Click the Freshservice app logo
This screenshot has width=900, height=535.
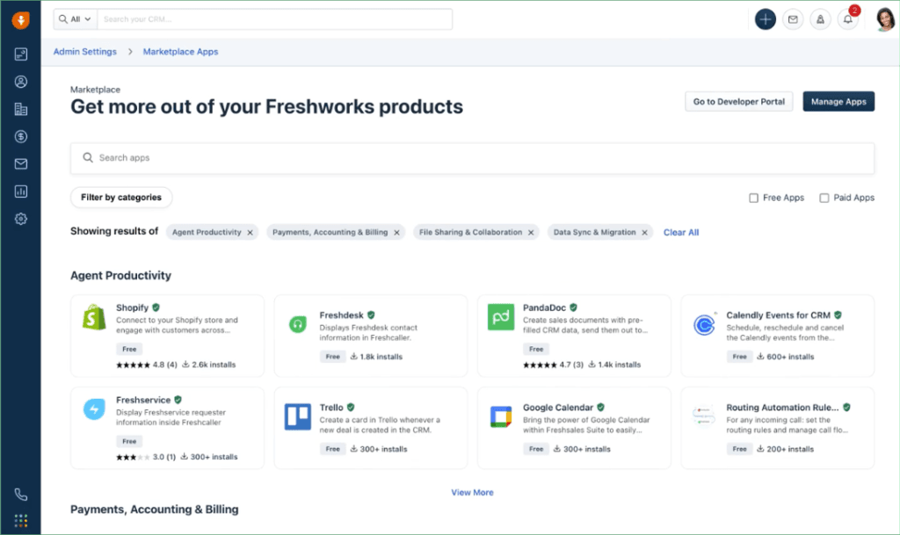pos(94,409)
